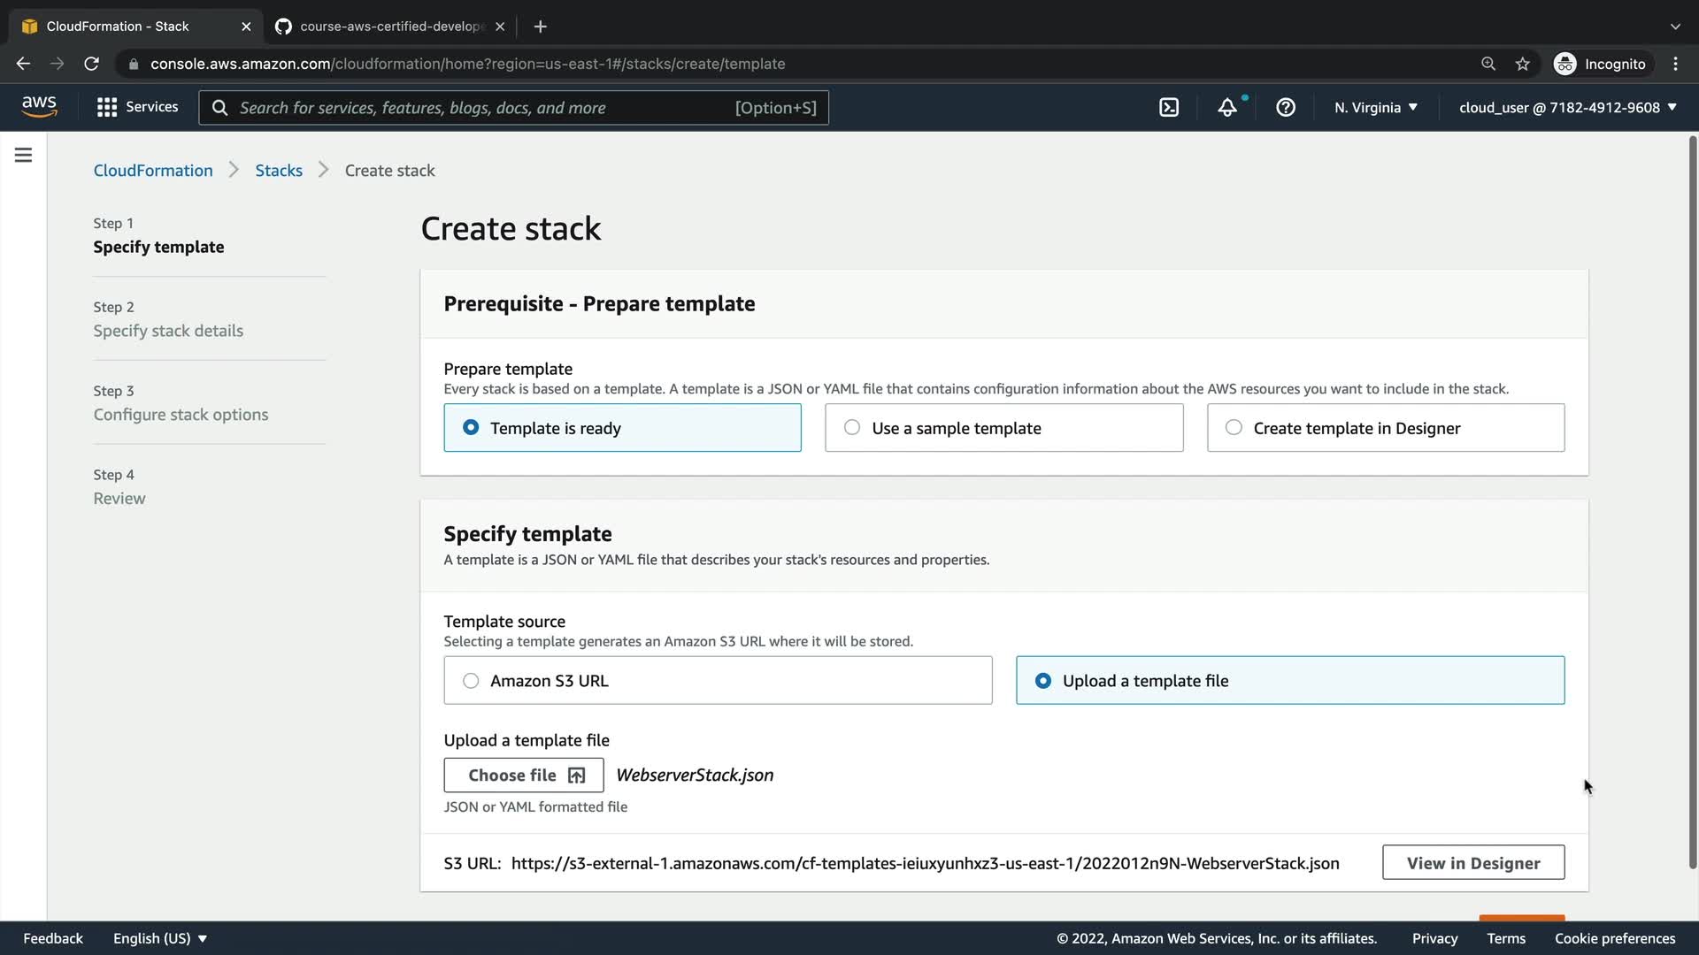The height and width of the screenshot is (955, 1699).
Task: Expand the hamburger side navigation menu
Action: (x=24, y=156)
